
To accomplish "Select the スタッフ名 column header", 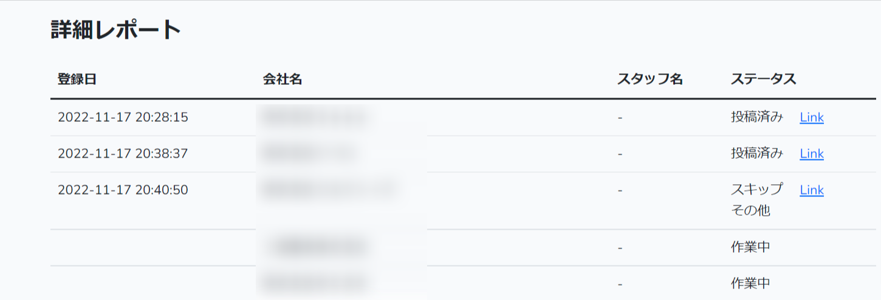I will pos(650,79).
